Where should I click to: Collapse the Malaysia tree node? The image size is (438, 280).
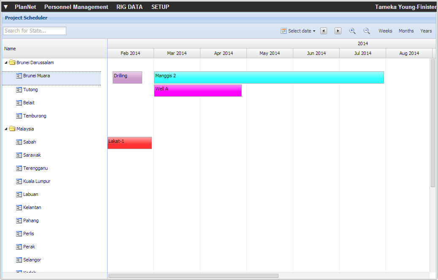pyautogui.click(x=6, y=129)
